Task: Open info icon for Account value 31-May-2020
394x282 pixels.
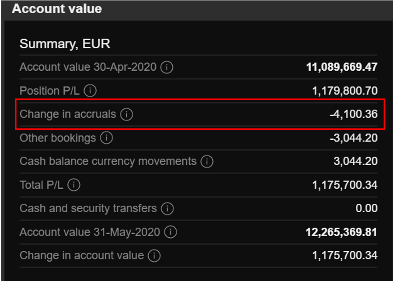Action: coord(171,232)
